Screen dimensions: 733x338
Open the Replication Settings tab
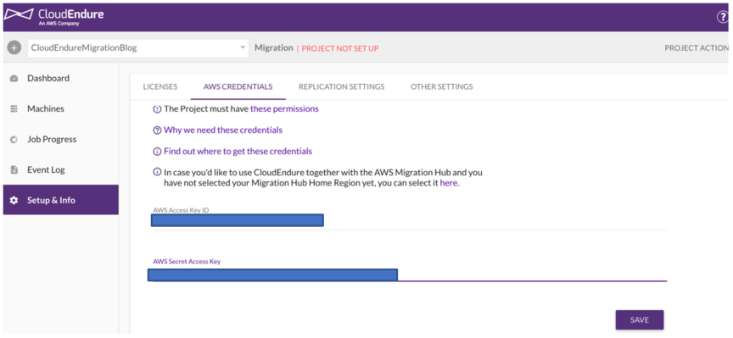(341, 87)
